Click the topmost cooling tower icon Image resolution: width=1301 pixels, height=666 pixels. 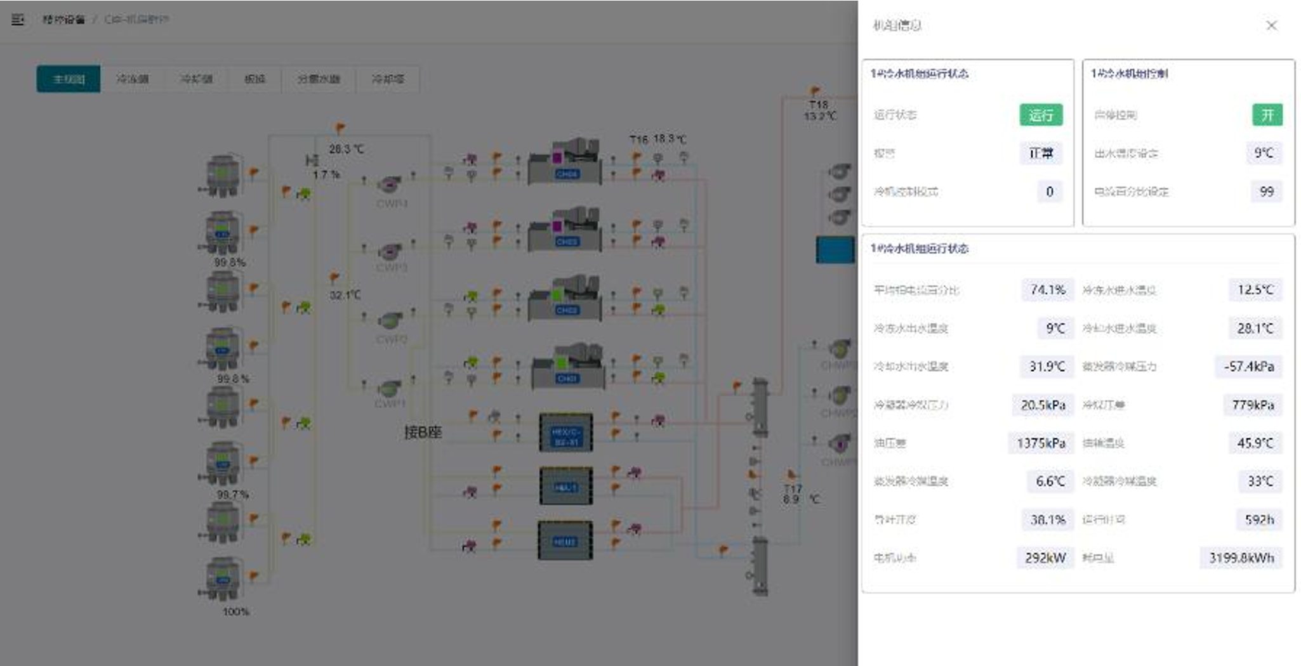tap(222, 175)
